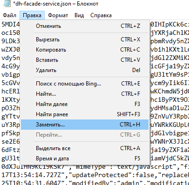Open the Формат menu

point(58,15)
